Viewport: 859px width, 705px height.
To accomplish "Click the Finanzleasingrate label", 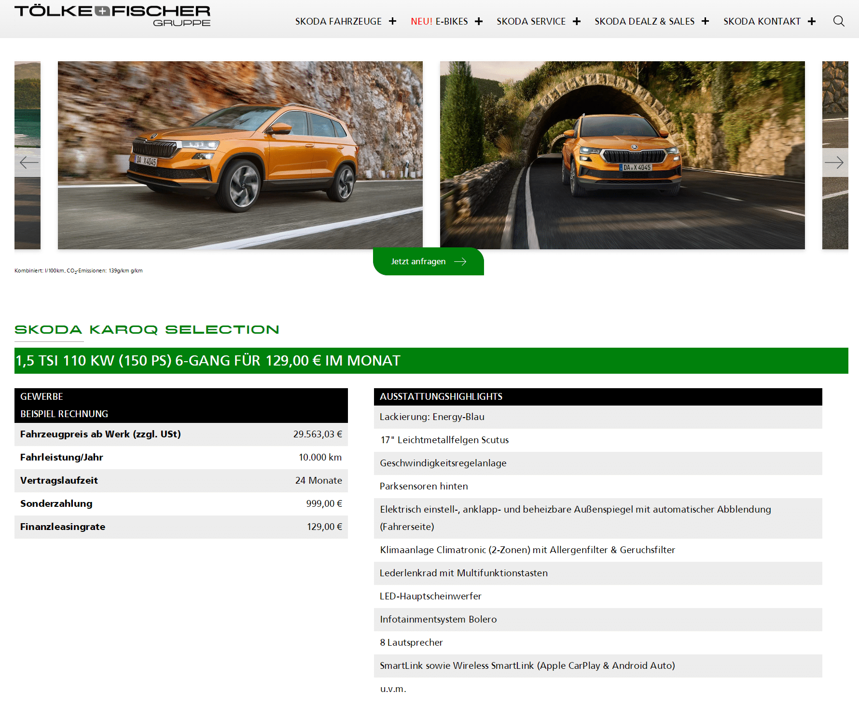I will click(x=63, y=527).
